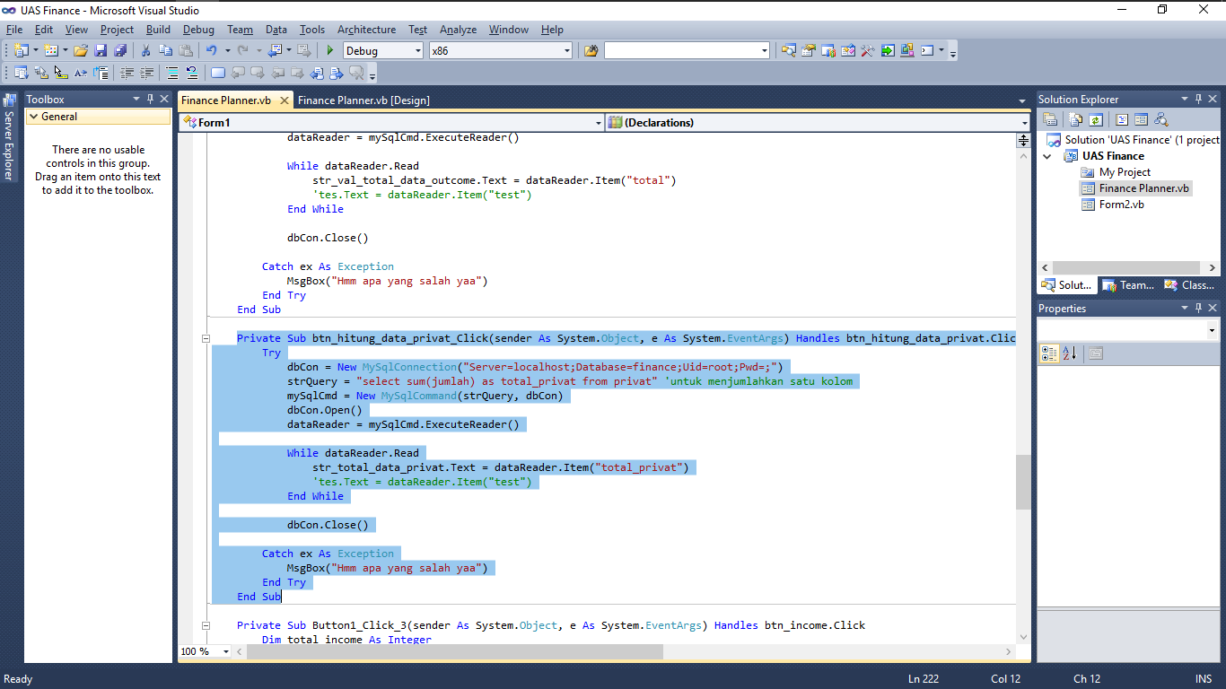Click the Refresh icon in Solution Explorer
Viewport: 1226px width, 689px height.
1096,119
